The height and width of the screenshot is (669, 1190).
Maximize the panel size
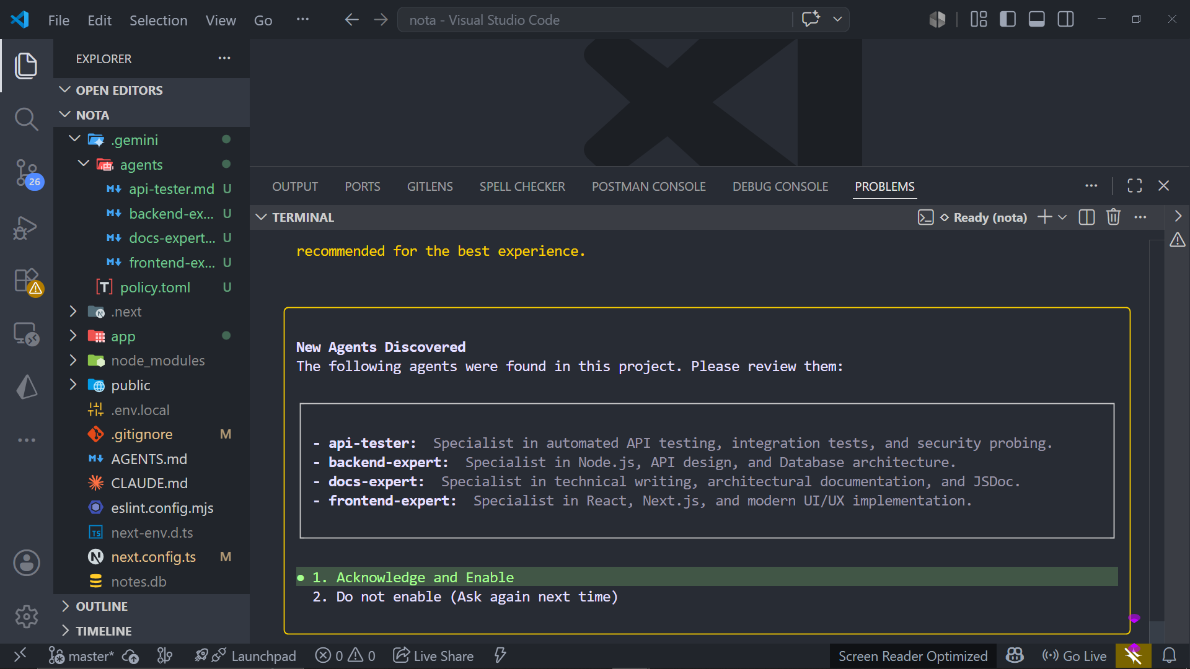coord(1135,186)
